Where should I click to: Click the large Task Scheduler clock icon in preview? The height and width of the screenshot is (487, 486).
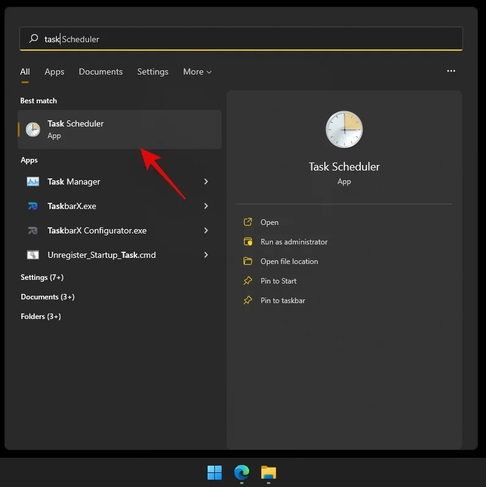click(x=344, y=129)
